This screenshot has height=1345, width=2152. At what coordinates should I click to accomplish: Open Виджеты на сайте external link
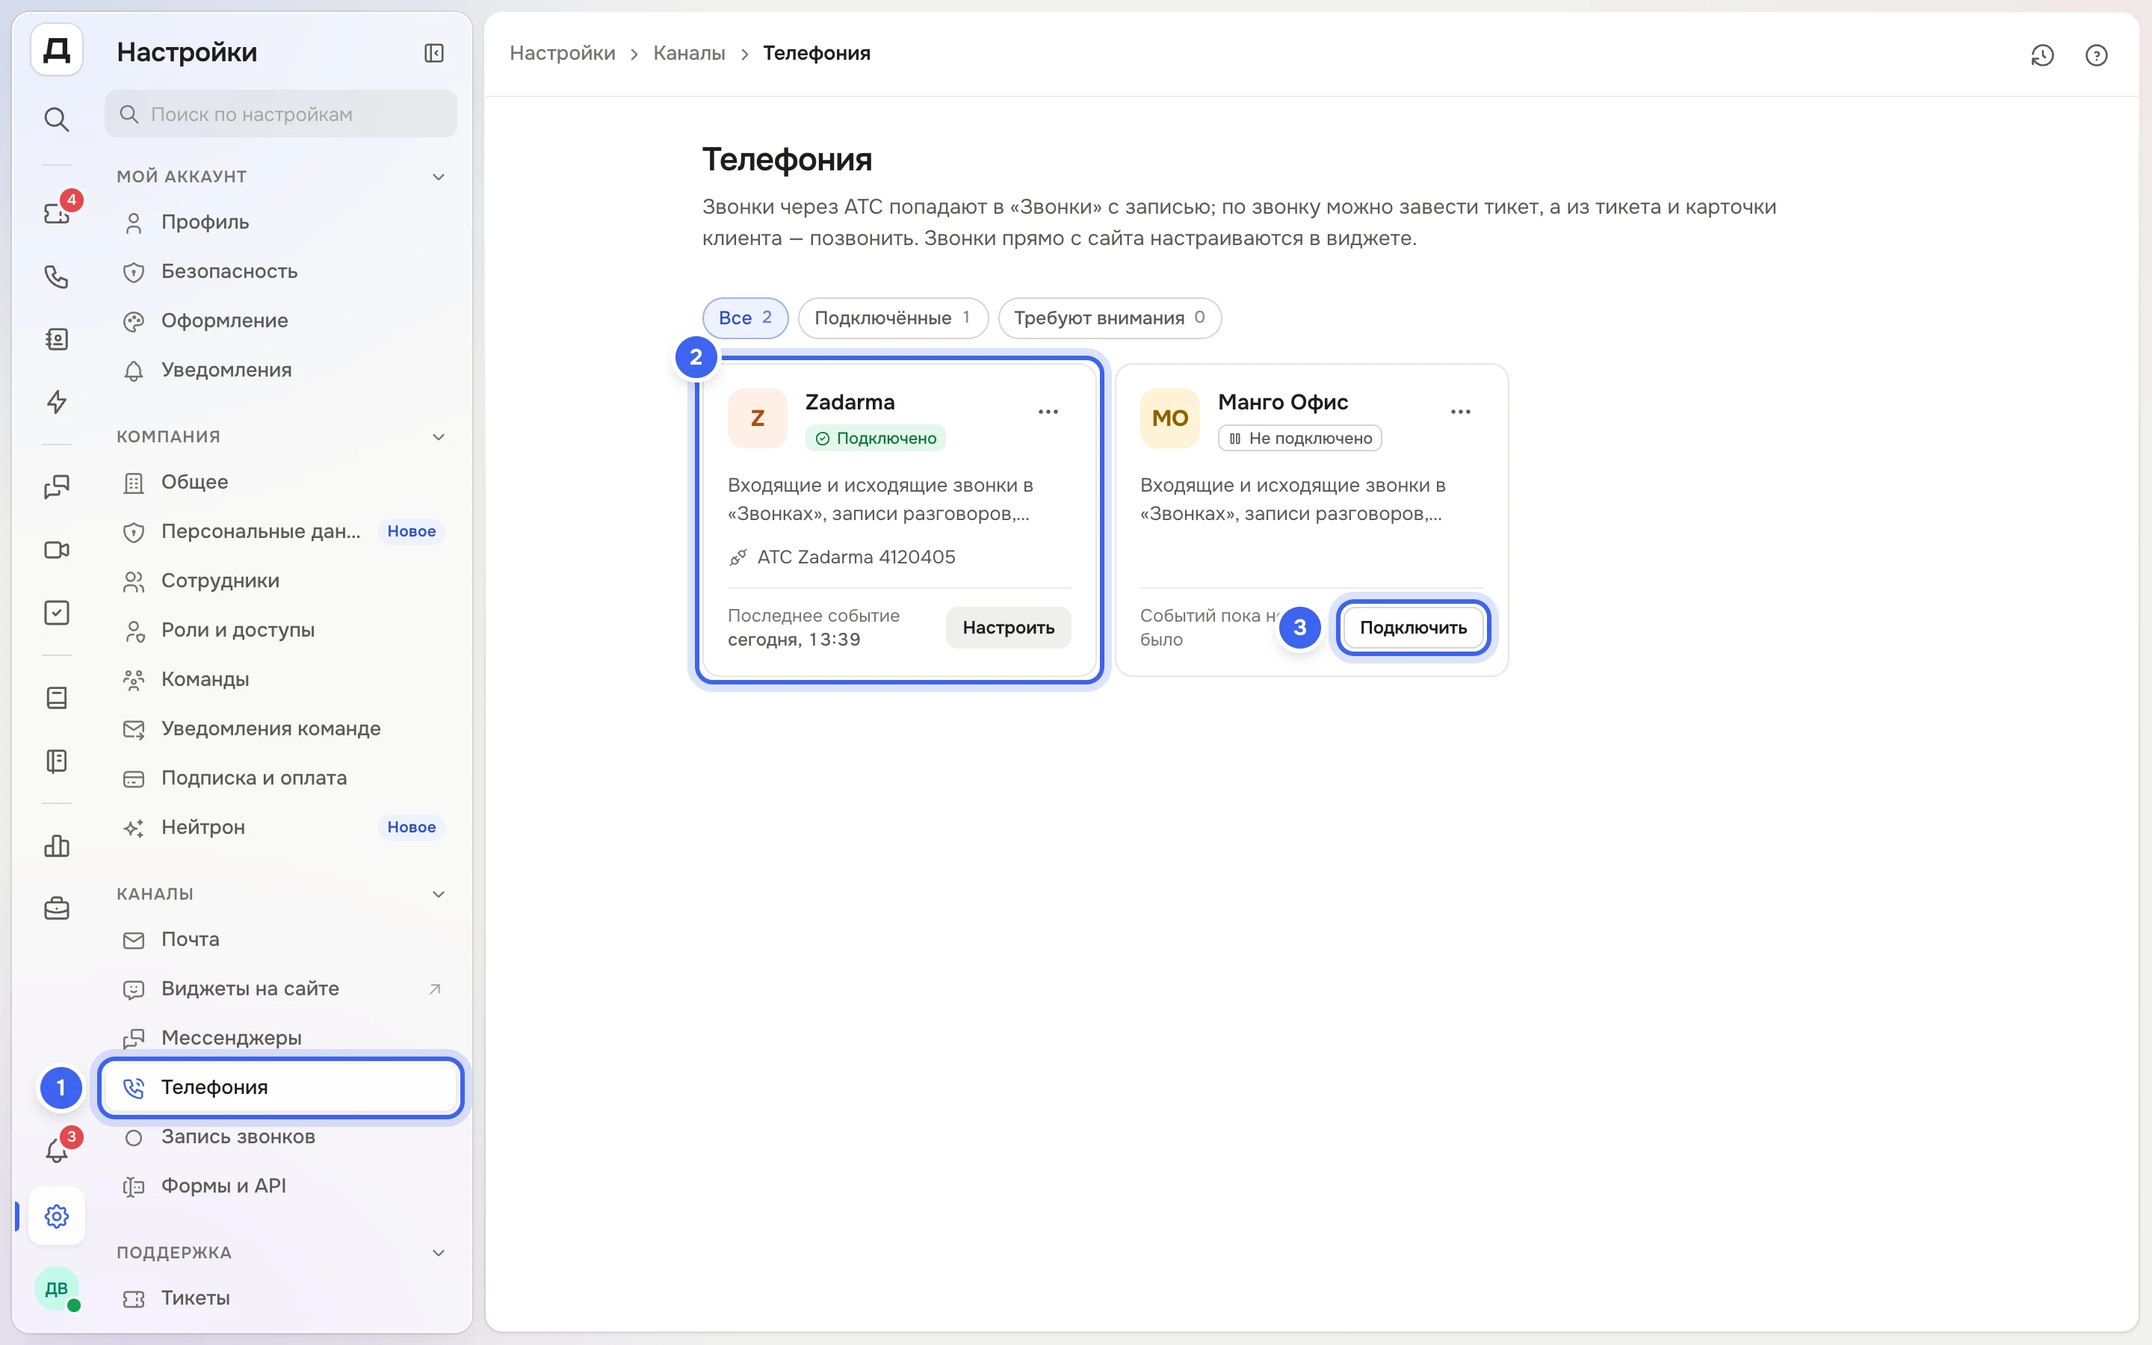tap(281, 989)
